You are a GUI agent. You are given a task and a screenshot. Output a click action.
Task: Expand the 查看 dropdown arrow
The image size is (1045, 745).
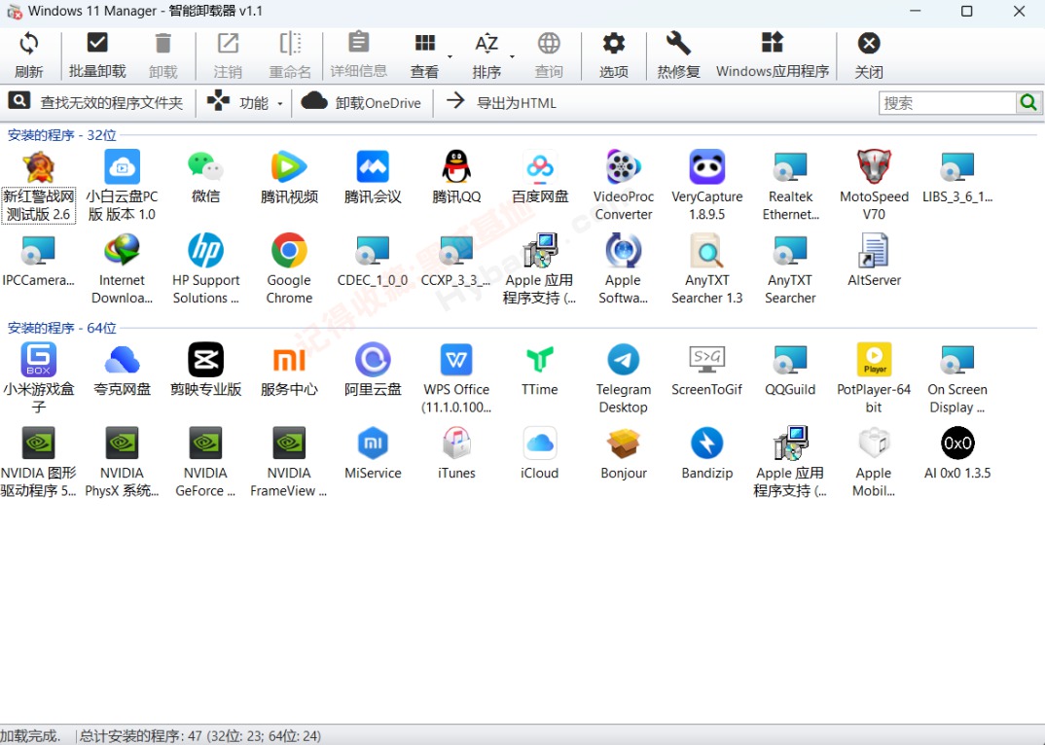pyautogui.click(x=450, y=56)
